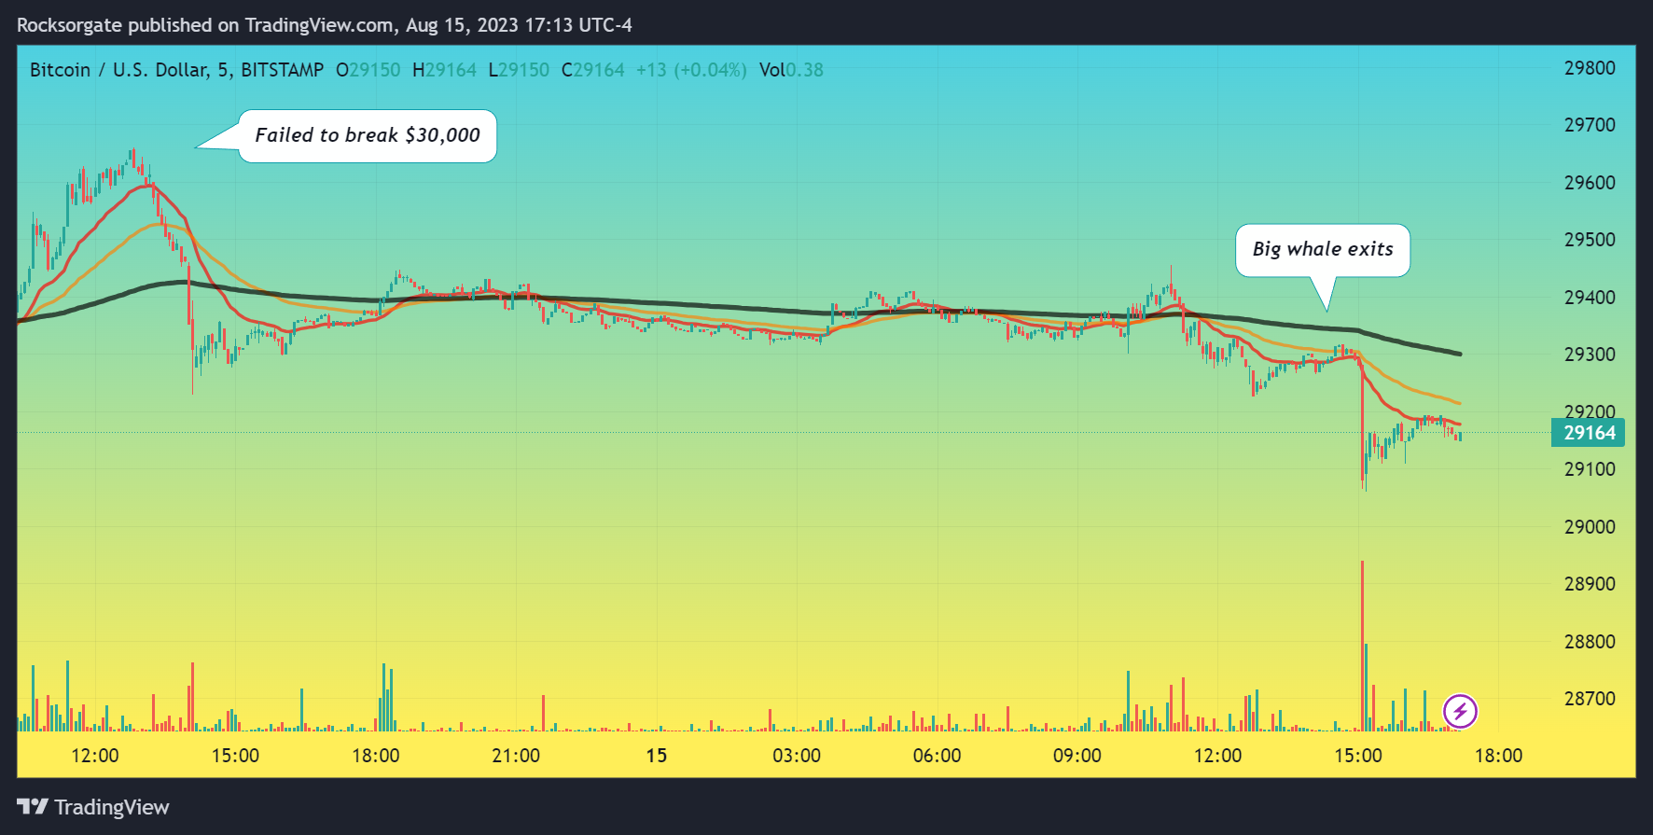This screenshot has height=835, width=1653.
Task: Click the 29100 price axis label
Action: point(1590,469)
